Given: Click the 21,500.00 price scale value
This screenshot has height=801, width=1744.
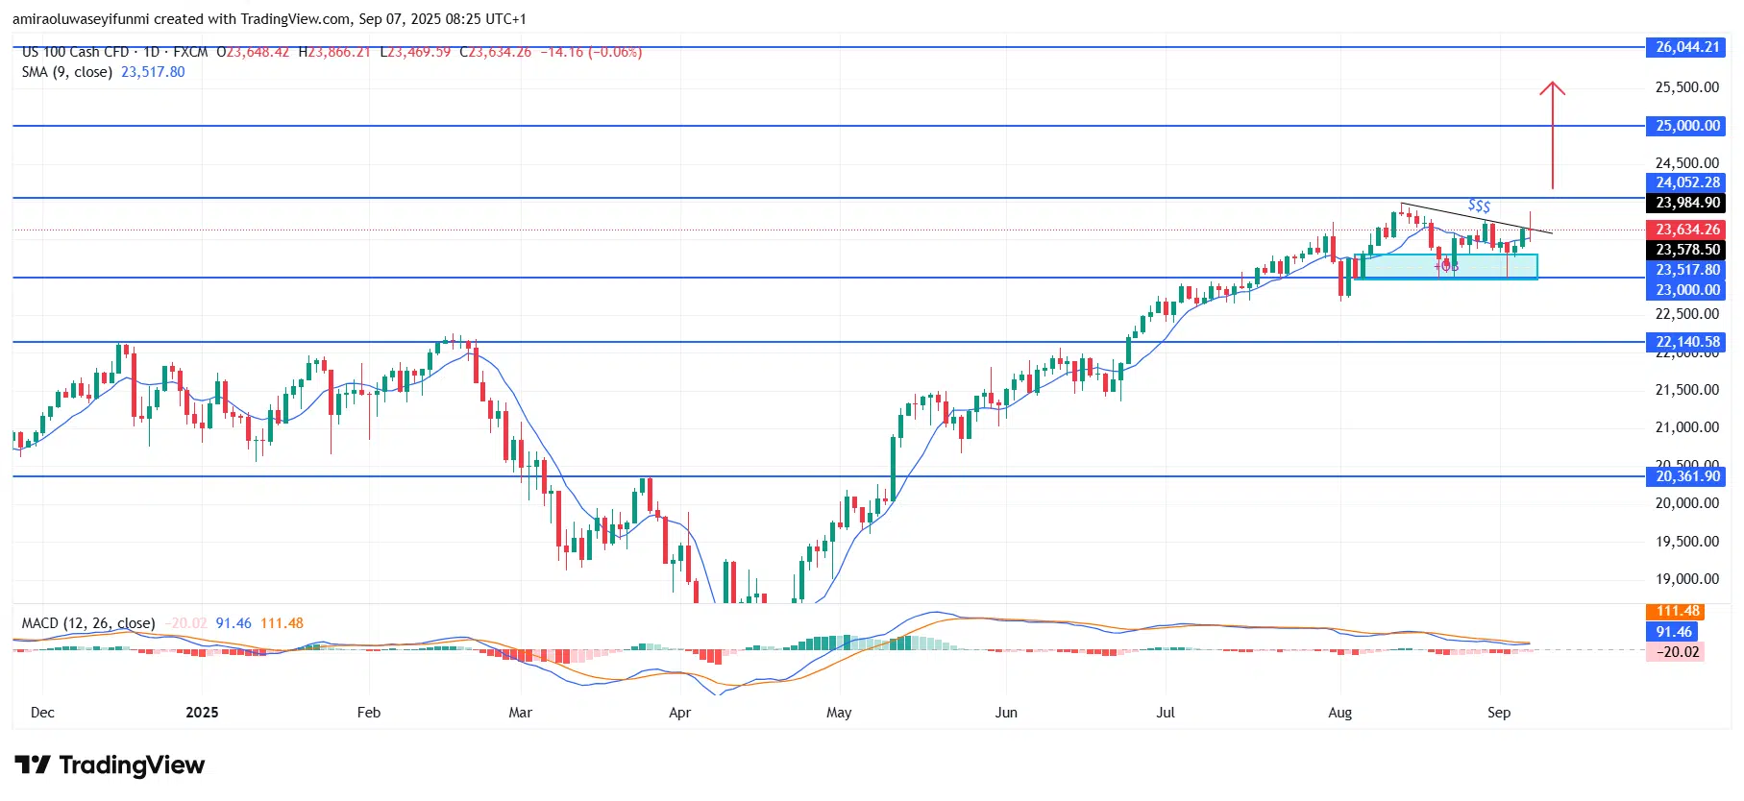Looking at the screenshot, I should (x=1686, y=390).
